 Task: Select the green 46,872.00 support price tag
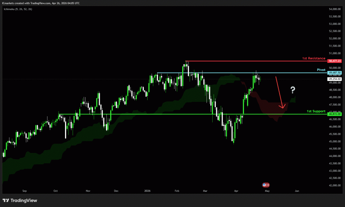[x=335, y=114]
